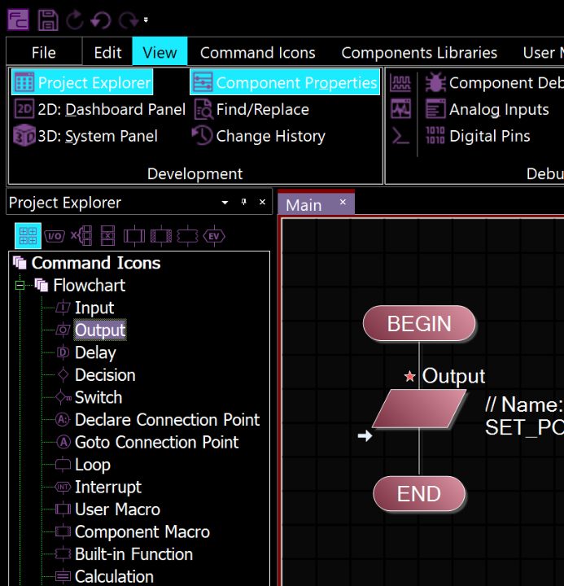Screen dimensions: 564x586
Task: Select Goto Connection Point in the tree
Action: [x=156, y=442]
